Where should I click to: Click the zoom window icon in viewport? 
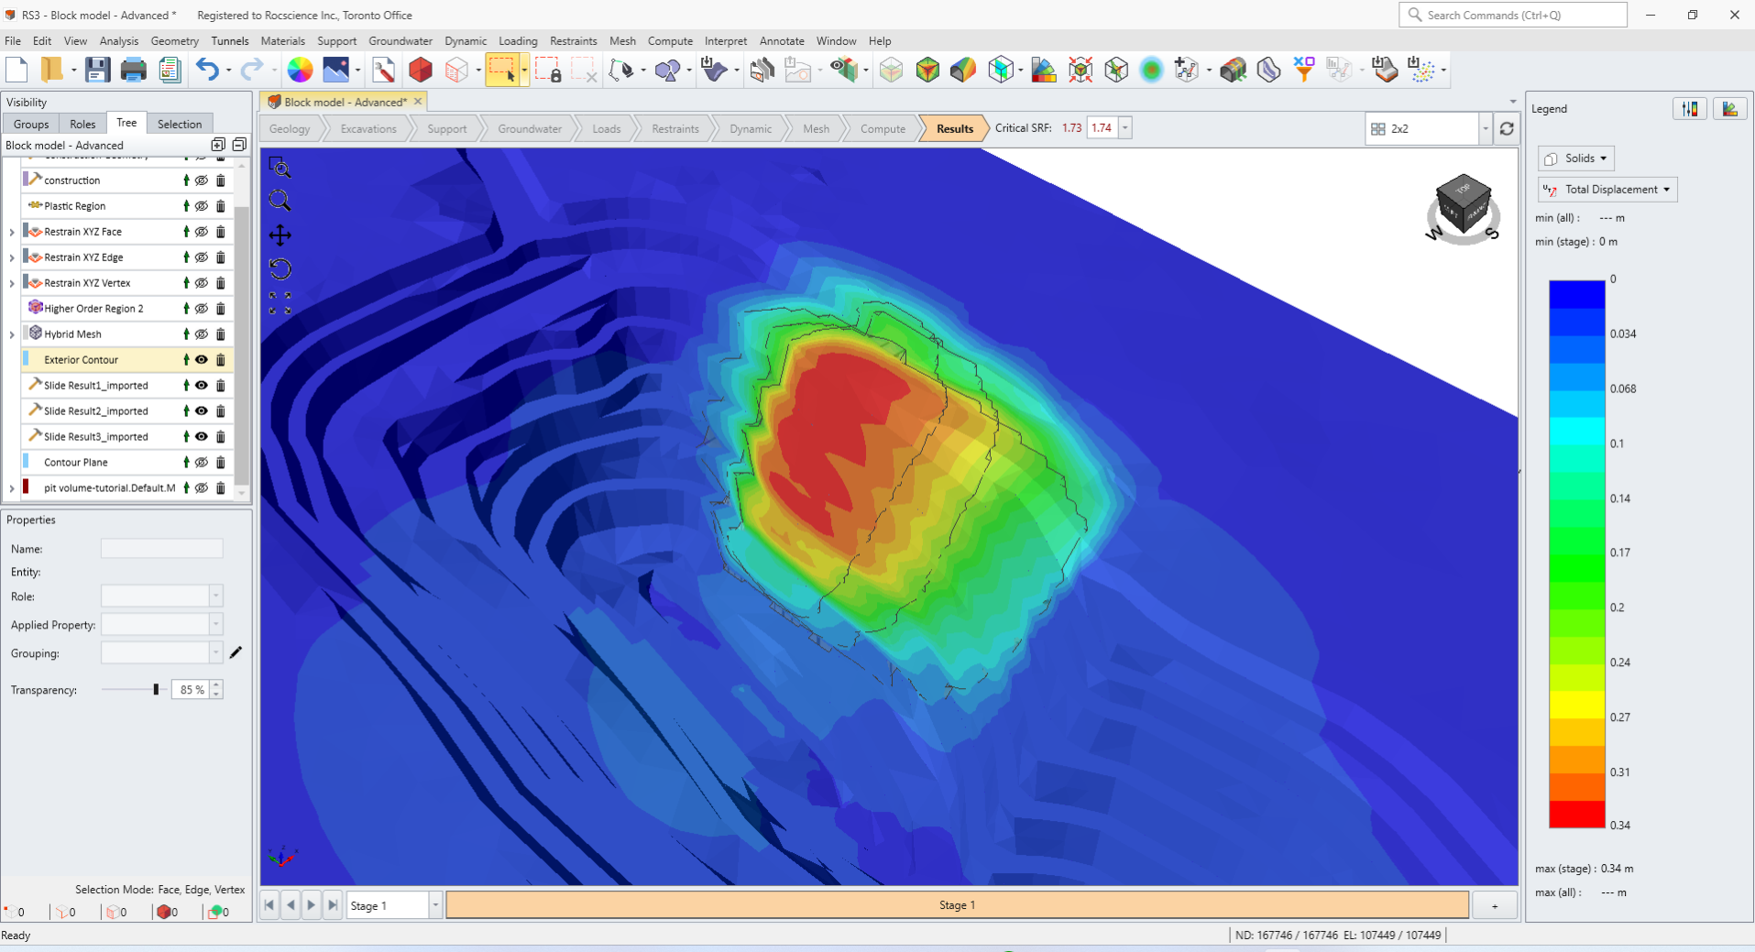tap(280, 168)
